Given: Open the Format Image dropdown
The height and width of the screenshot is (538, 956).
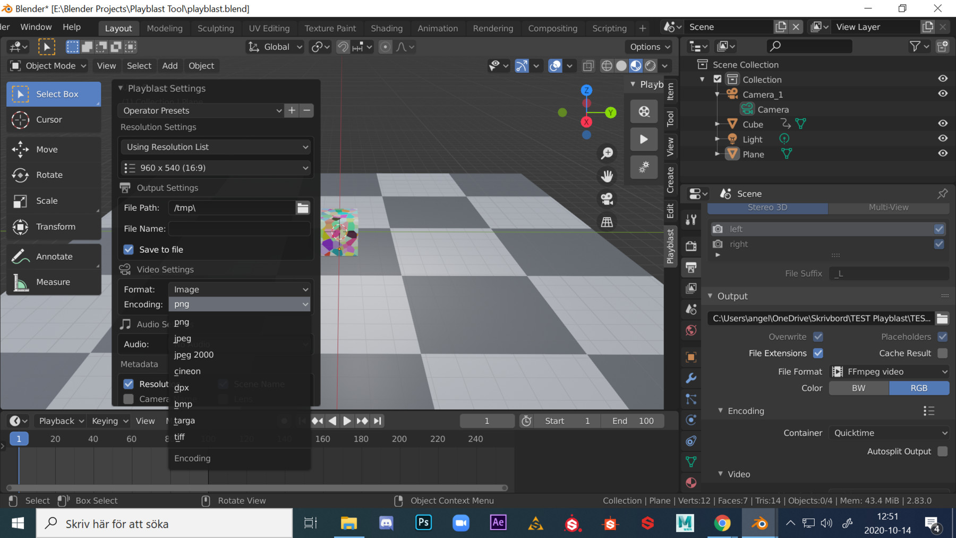Looking at the screenshot, I should click(x=239, y=289).
